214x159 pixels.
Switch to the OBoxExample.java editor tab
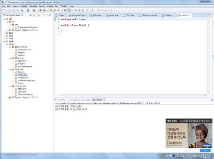(148, 15)
